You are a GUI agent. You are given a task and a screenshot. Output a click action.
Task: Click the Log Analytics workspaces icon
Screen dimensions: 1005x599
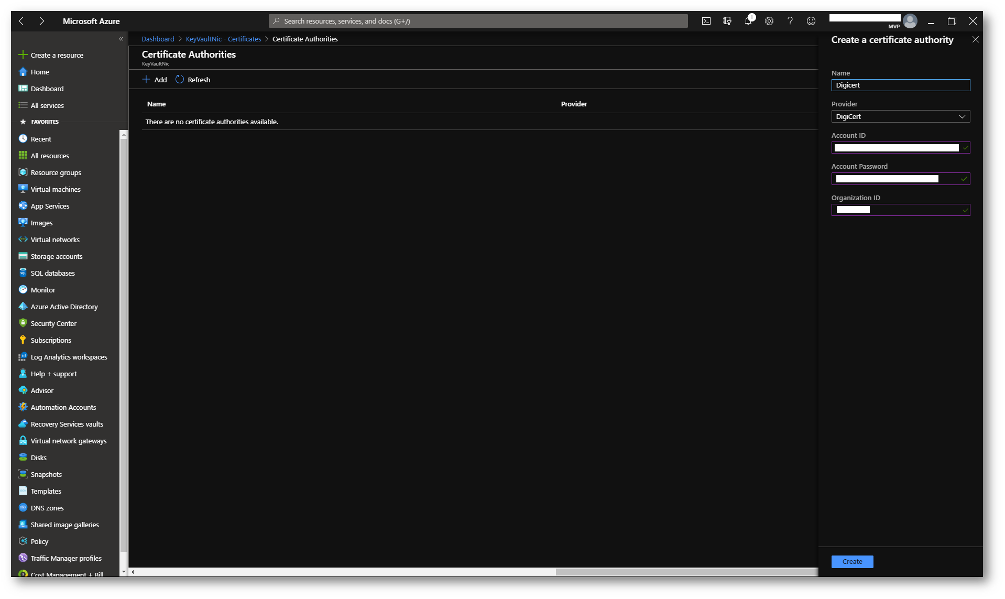(23, 357)
